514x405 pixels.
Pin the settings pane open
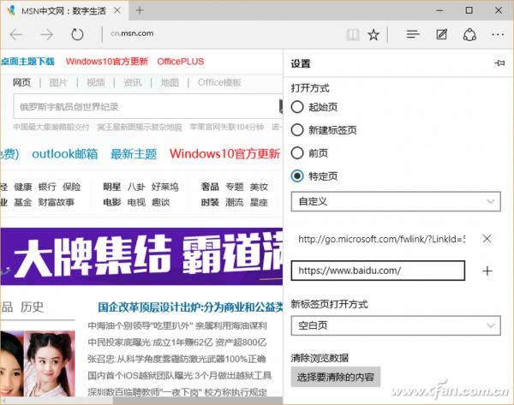coord(499,64)
